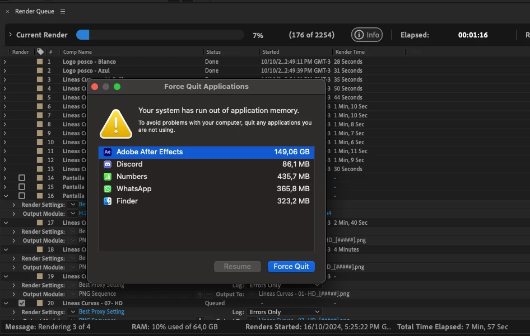Open Best Proxy Setting link for item 20
The image size is (530, 336).
(x=101, y=312)
